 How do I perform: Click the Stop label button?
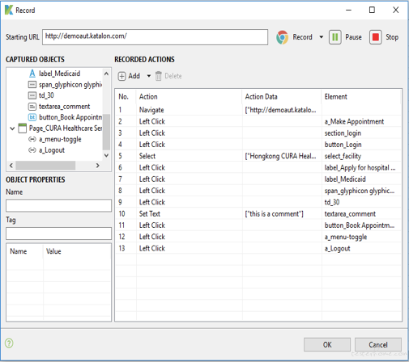click(392, 37)
